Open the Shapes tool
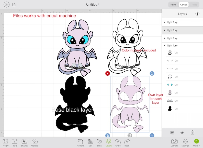Viewport: 203px width, 148px height. pyautogui.click(x=24, y=143)
